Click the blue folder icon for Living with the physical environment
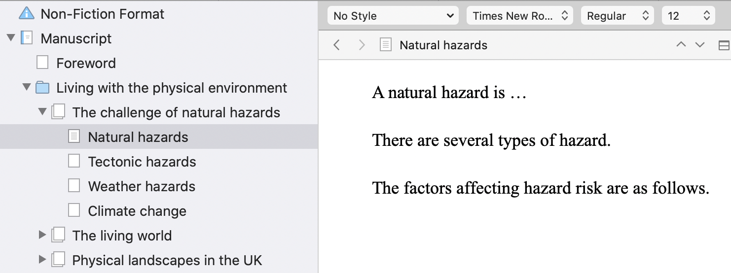The height and width of the screenshot is (273, 731). click(42, 88)
